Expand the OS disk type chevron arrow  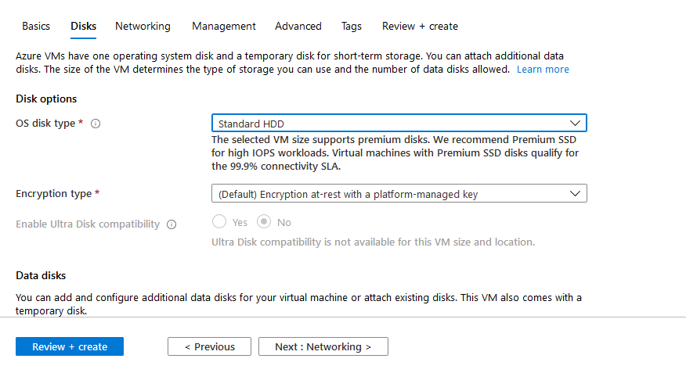tap(575, 124)
